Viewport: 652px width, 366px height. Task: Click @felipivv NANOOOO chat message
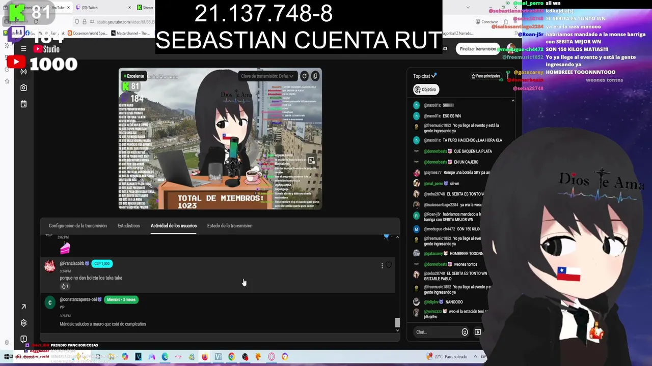[x=438, y=302]
